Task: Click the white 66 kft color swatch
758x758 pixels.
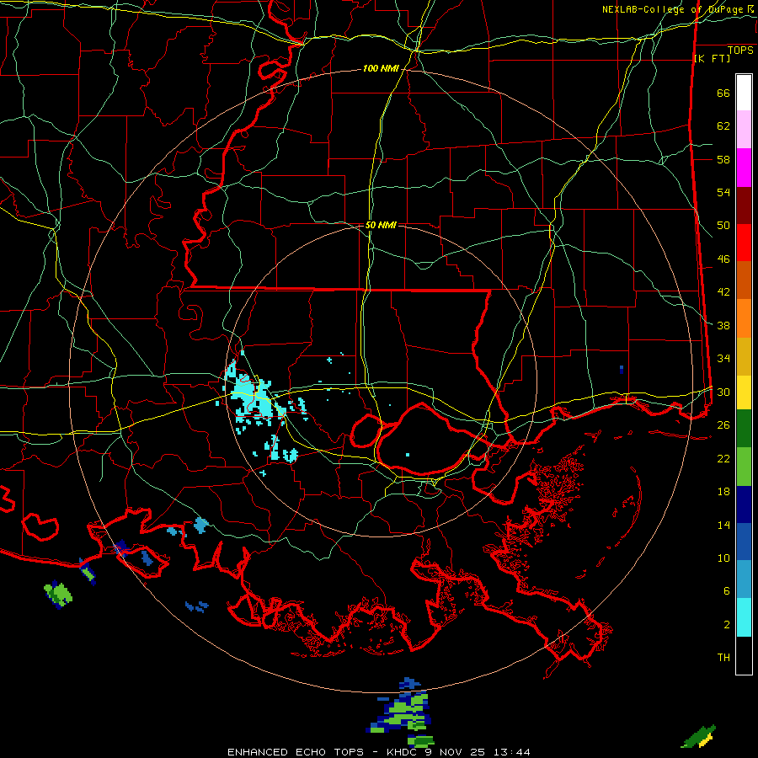Action: 744,93
